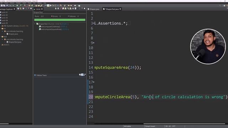228x128 pixels.
Task: Collapse method fold marker at line 9
Action: pyautogui.click(x=94, y=43)
